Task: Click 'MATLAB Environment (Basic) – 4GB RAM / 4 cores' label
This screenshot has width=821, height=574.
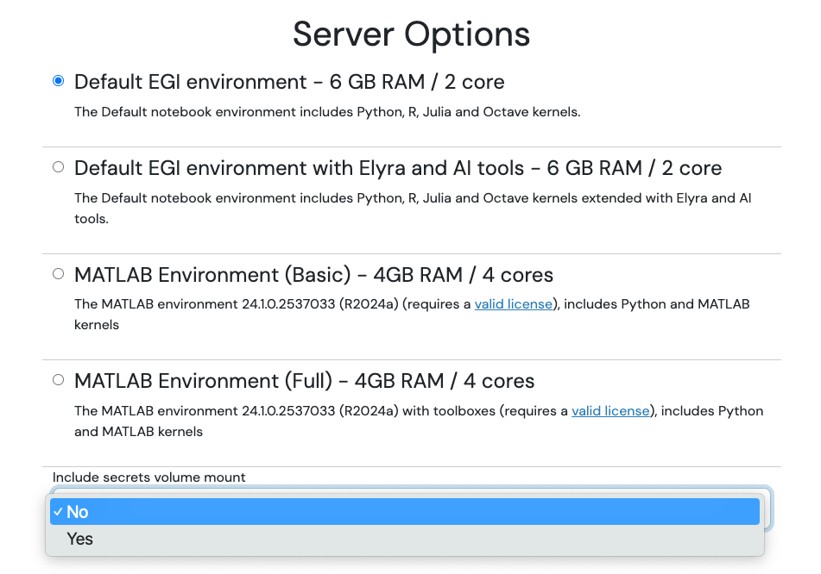Action: tap(313, 275)
